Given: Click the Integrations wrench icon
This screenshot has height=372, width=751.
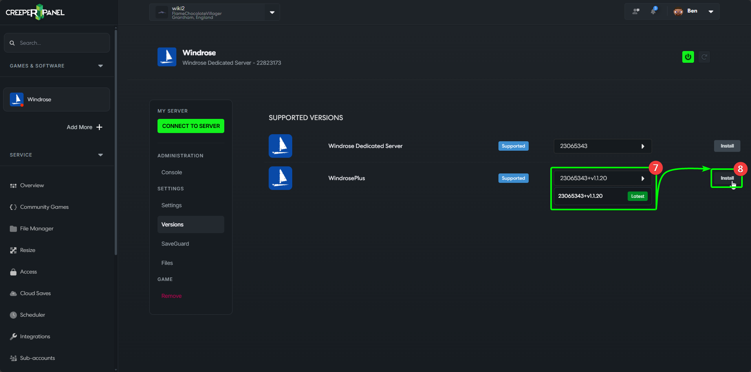Looking at the screenshot, I should point(13,337).
